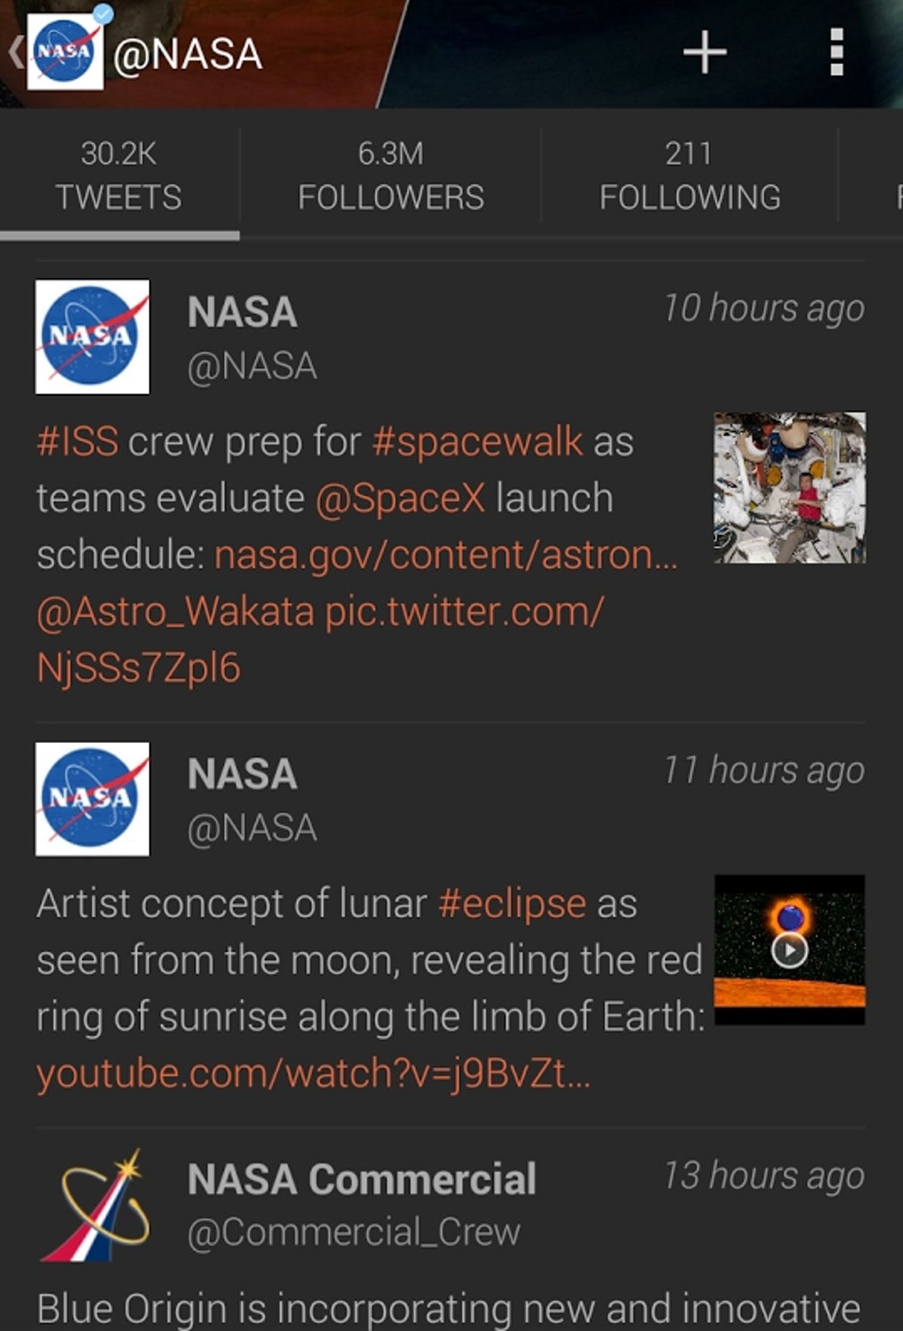Open the Following tab
The height and width of the screenshot is (1331, 903).
[x=690, y=176]
